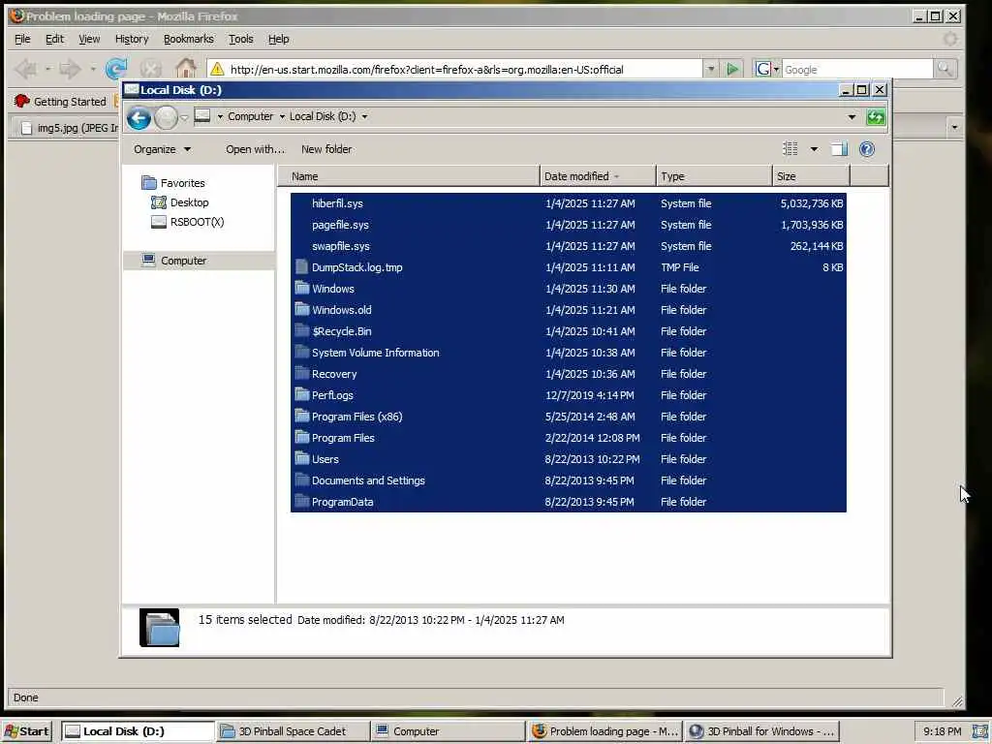992x744 pixels.
Task: Click the Users folder icon
Action: click(302, 459)
